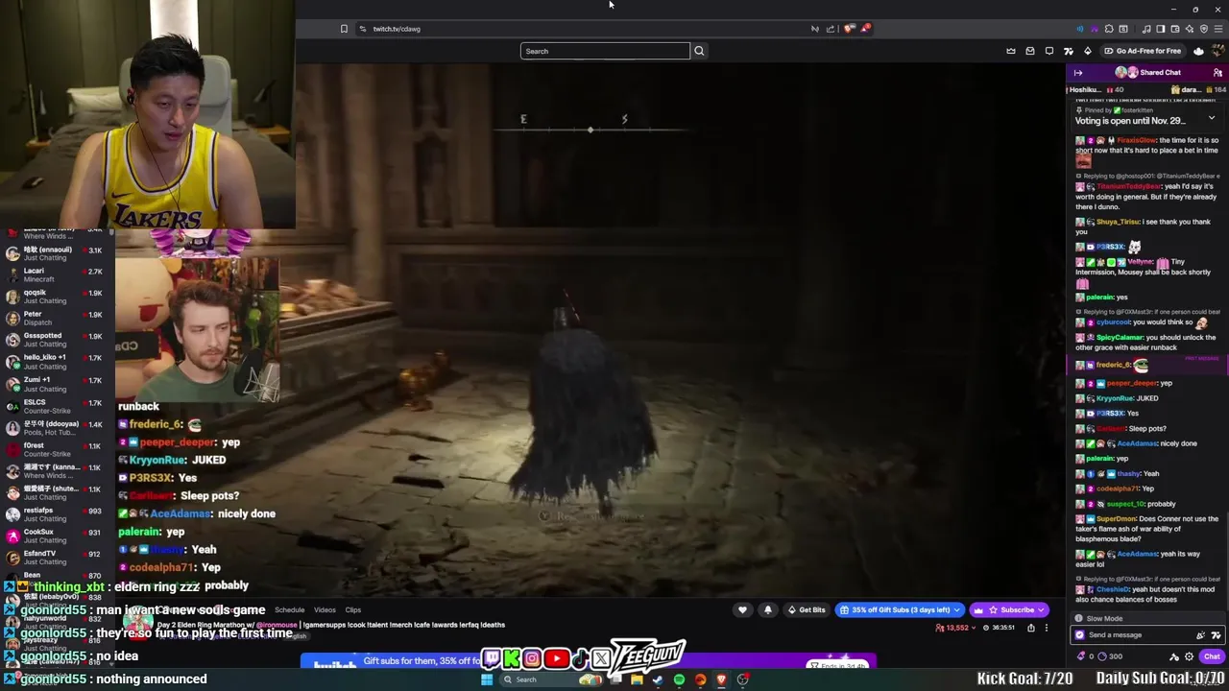Open the Prime loot crown icon
This screenshot has width=1229, height=691.
pos(1011,51)
